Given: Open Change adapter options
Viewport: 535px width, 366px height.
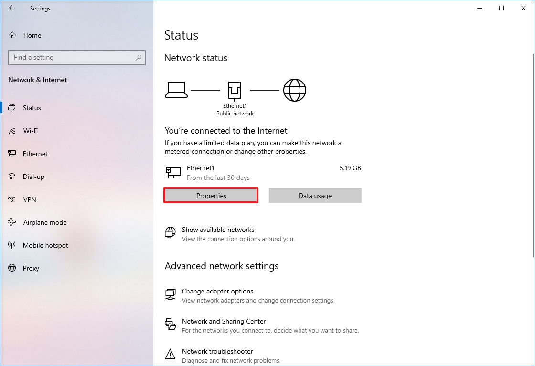Looking at the screenshot, I should (x=217, y=292).
